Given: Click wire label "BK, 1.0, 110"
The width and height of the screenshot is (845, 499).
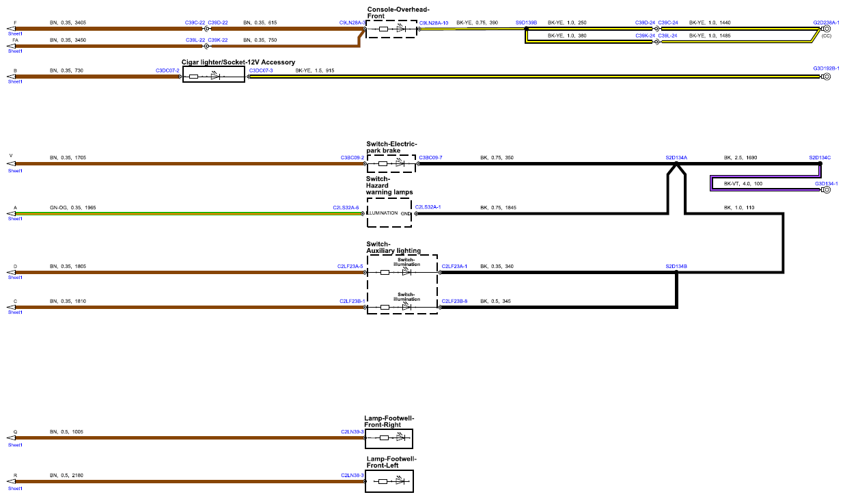Looking at the screenshot, I should pyautogui.click(x=739, y=207).
